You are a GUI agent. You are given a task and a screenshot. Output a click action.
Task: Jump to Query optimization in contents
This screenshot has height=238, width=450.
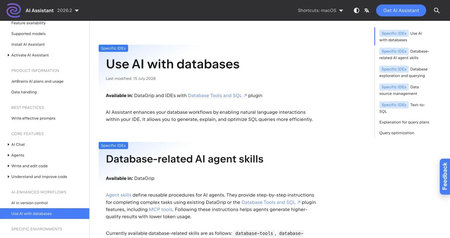click(x=397, y=133)
